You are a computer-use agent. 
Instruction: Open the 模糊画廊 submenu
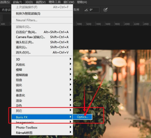(42, 75)
